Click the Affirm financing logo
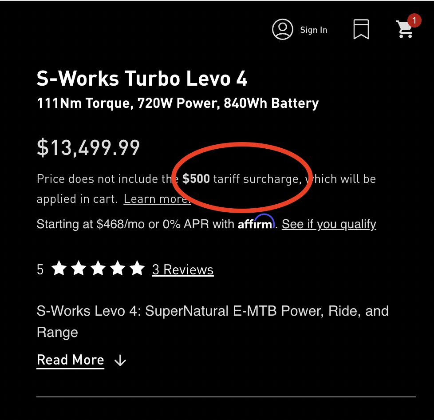This screenshot has height=420, width=434. (256, 224)
